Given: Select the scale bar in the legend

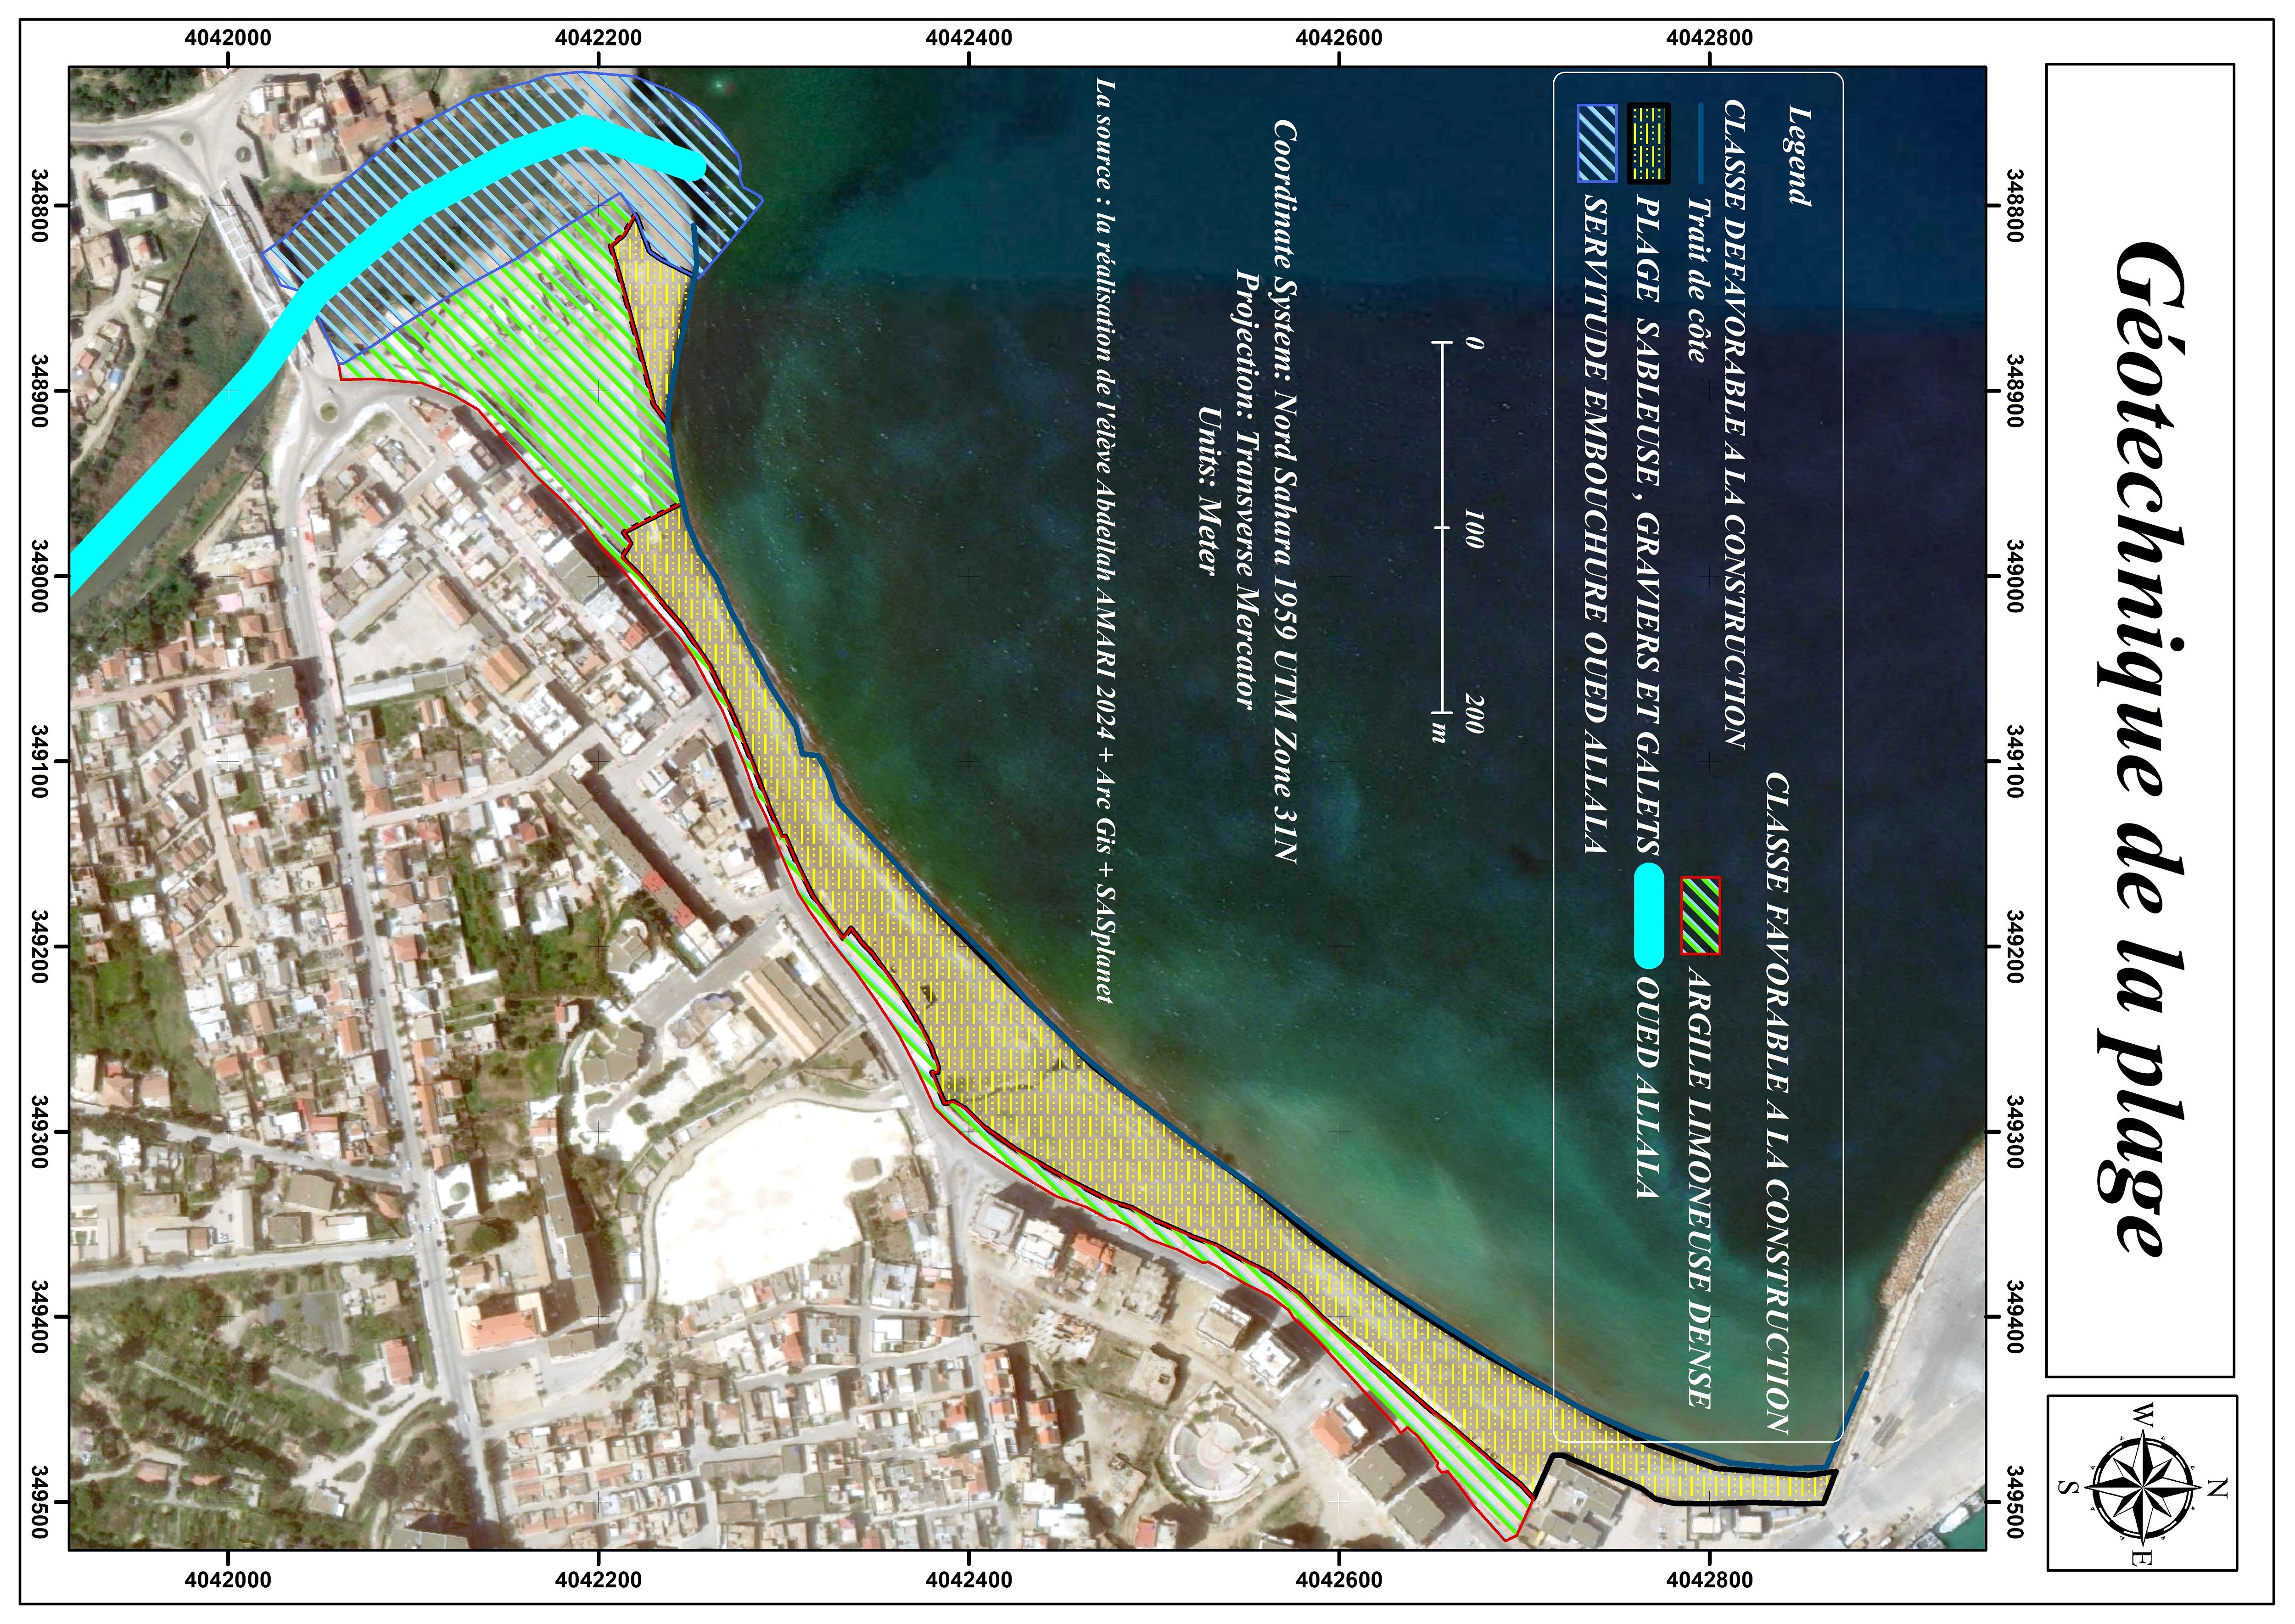Looking at the screenshot, I should pos(1442,528).
